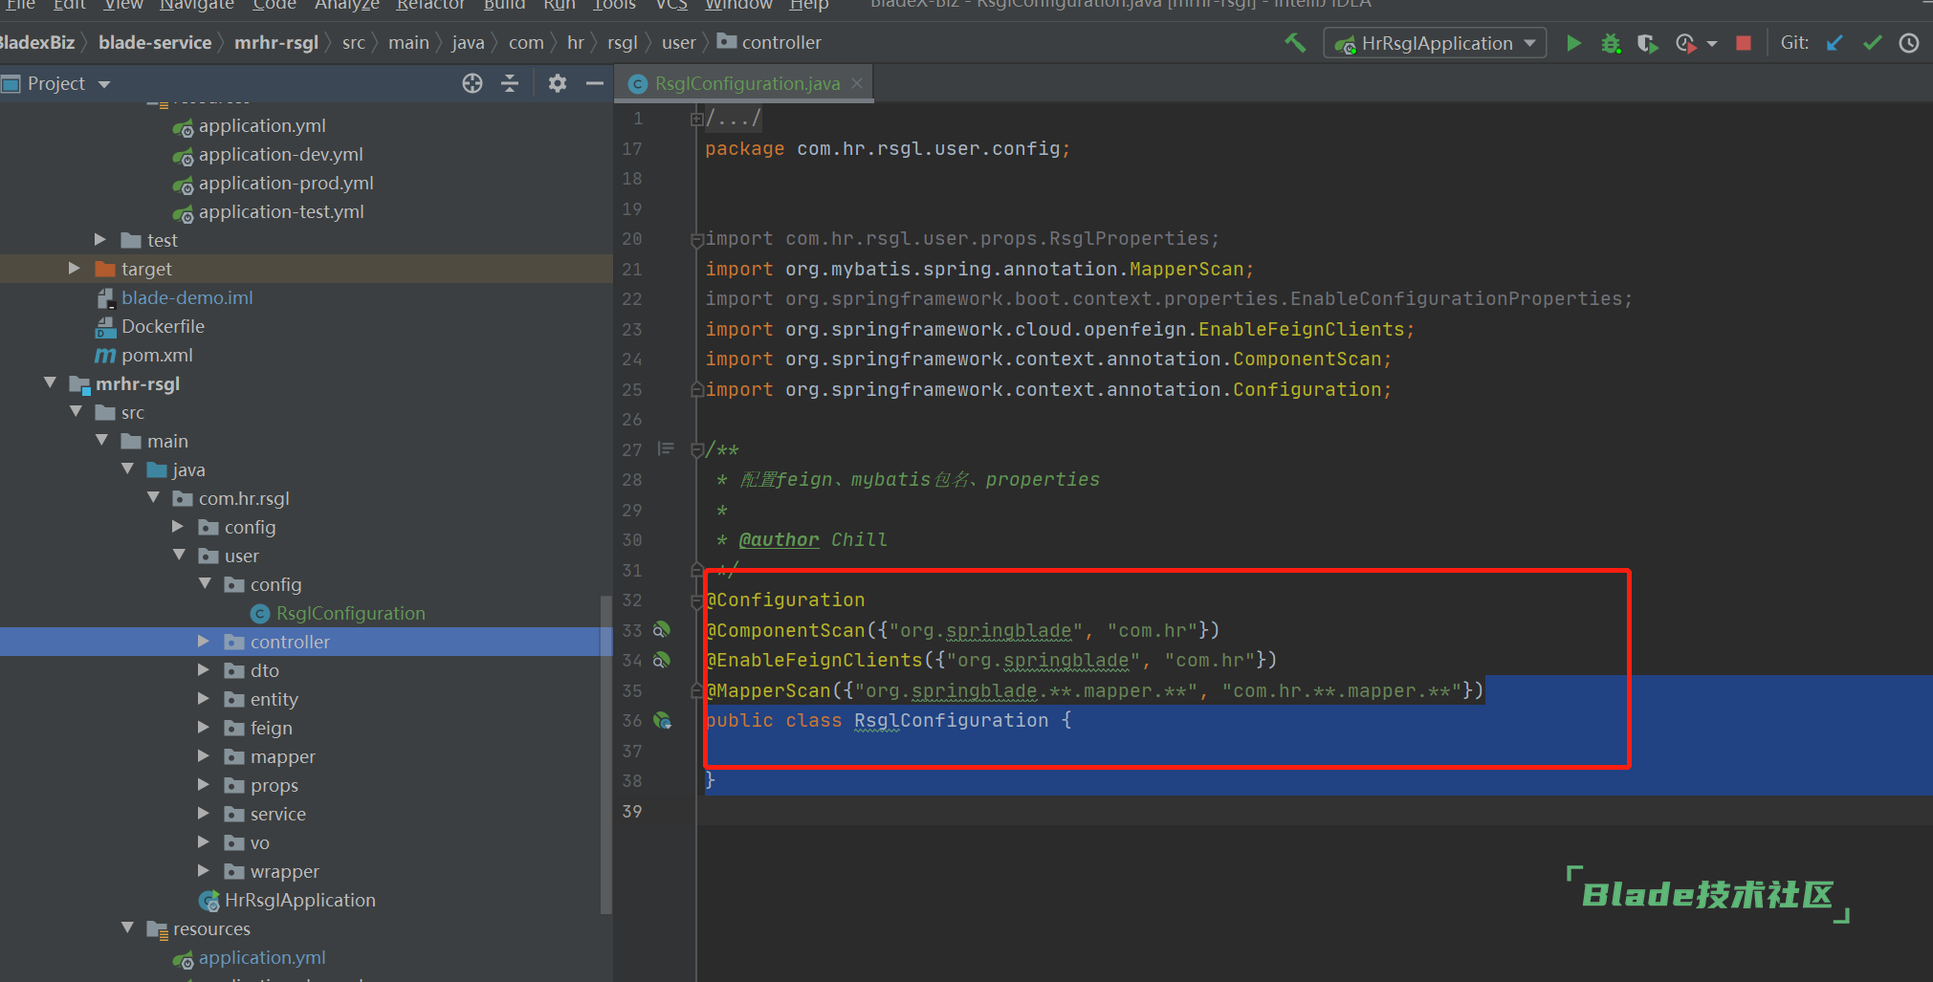
Task: Update project with Git blue arrow
Action: (1834, 43)
